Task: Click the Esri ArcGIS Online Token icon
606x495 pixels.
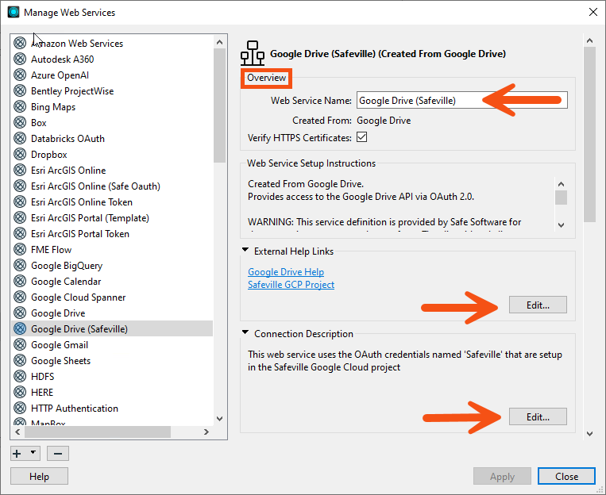Action: pyautogui.click(x=20, y=201)
